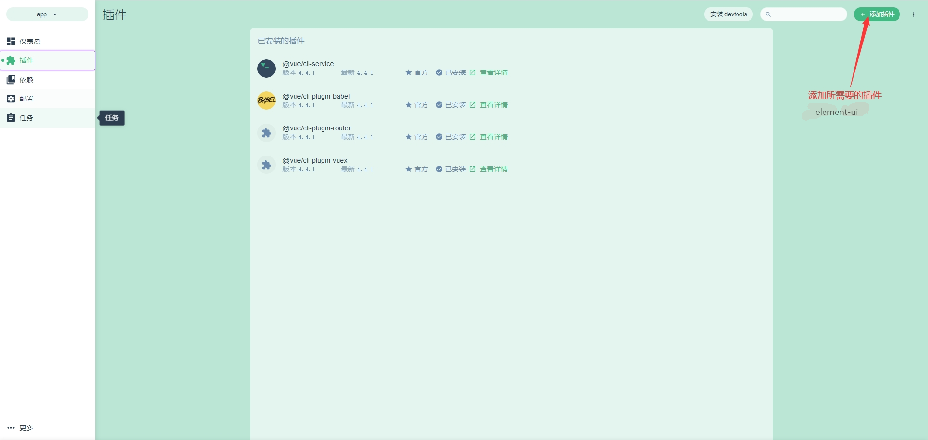Click the external link icon for cli-plugin-vuex
Screen dimensions: 928x440
pyautogui.click(x=472, y=169)
